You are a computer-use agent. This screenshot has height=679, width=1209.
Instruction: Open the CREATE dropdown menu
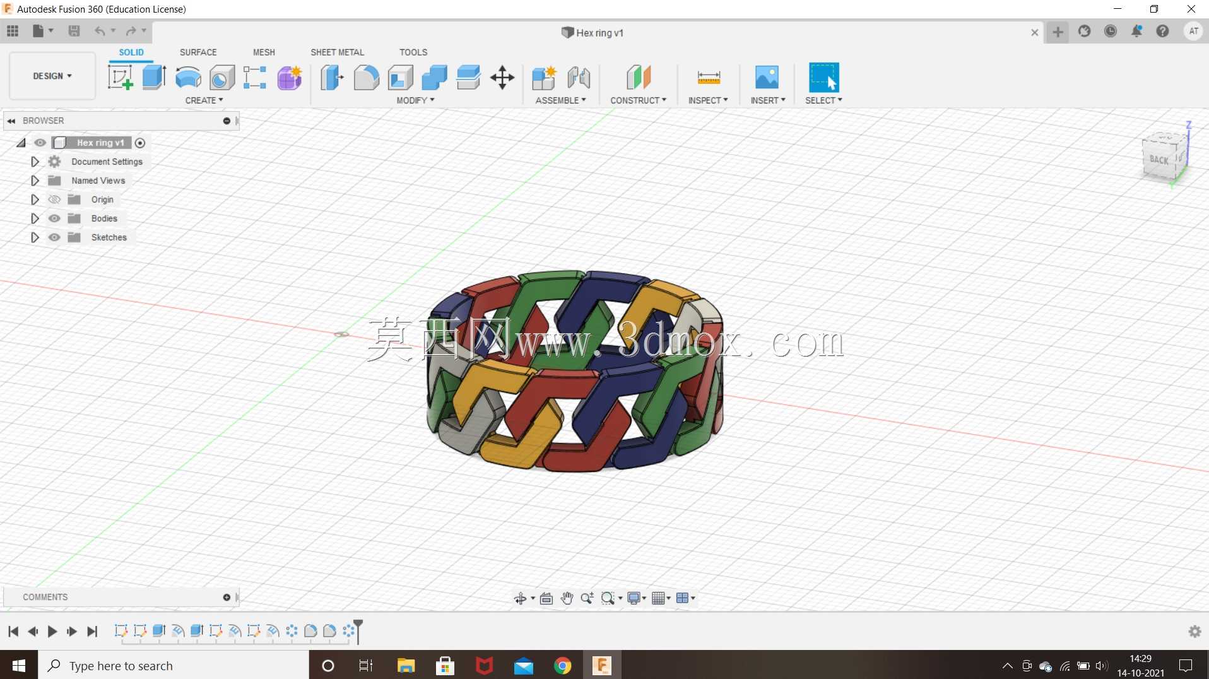[204, 100]
